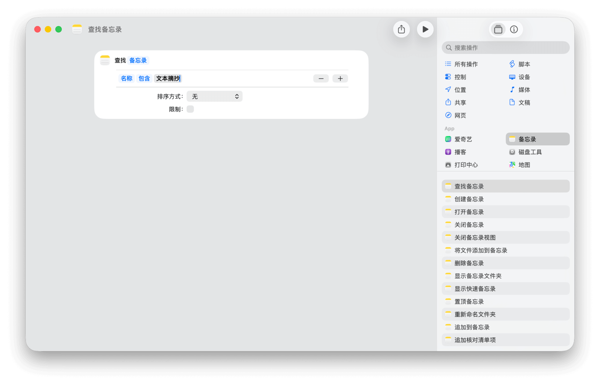Remove the filter with minus button
The width and height of the screenshot is (600, 385).
pyautogui.click(x=321, y=78)
